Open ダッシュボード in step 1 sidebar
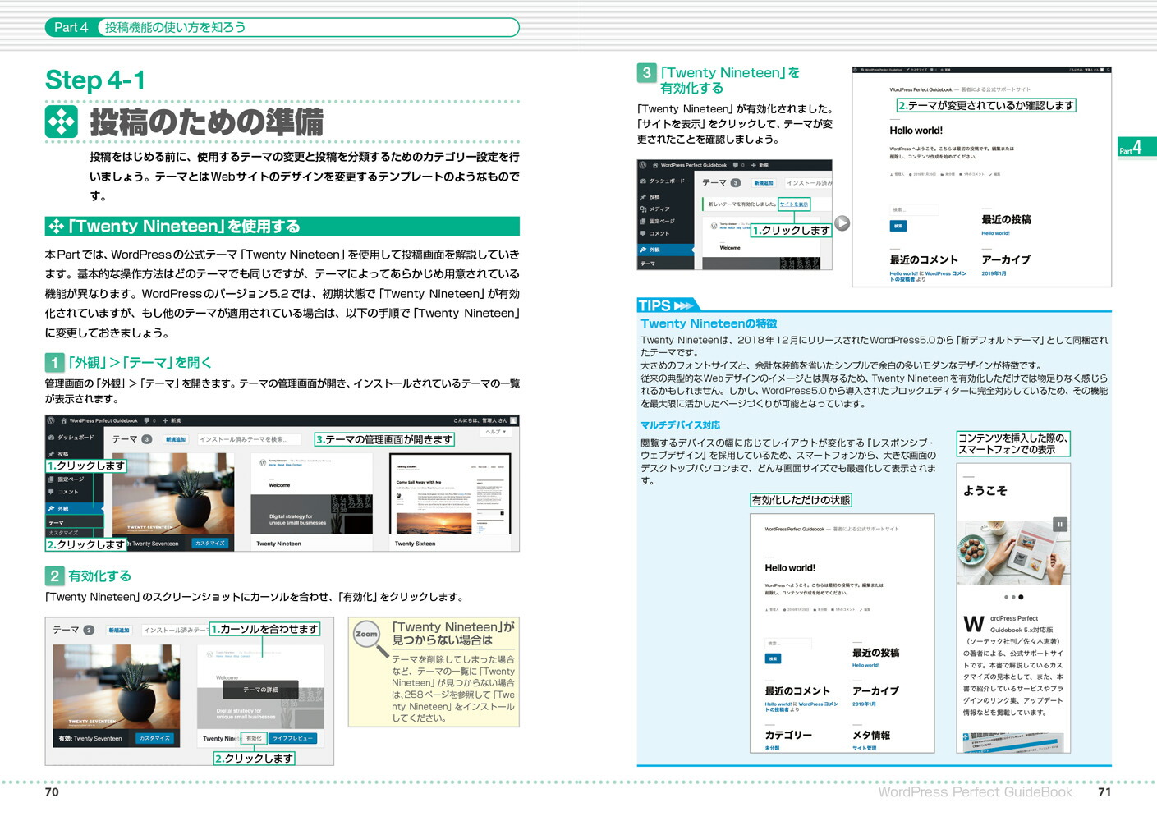The image size is (1157, 821). 71,438
